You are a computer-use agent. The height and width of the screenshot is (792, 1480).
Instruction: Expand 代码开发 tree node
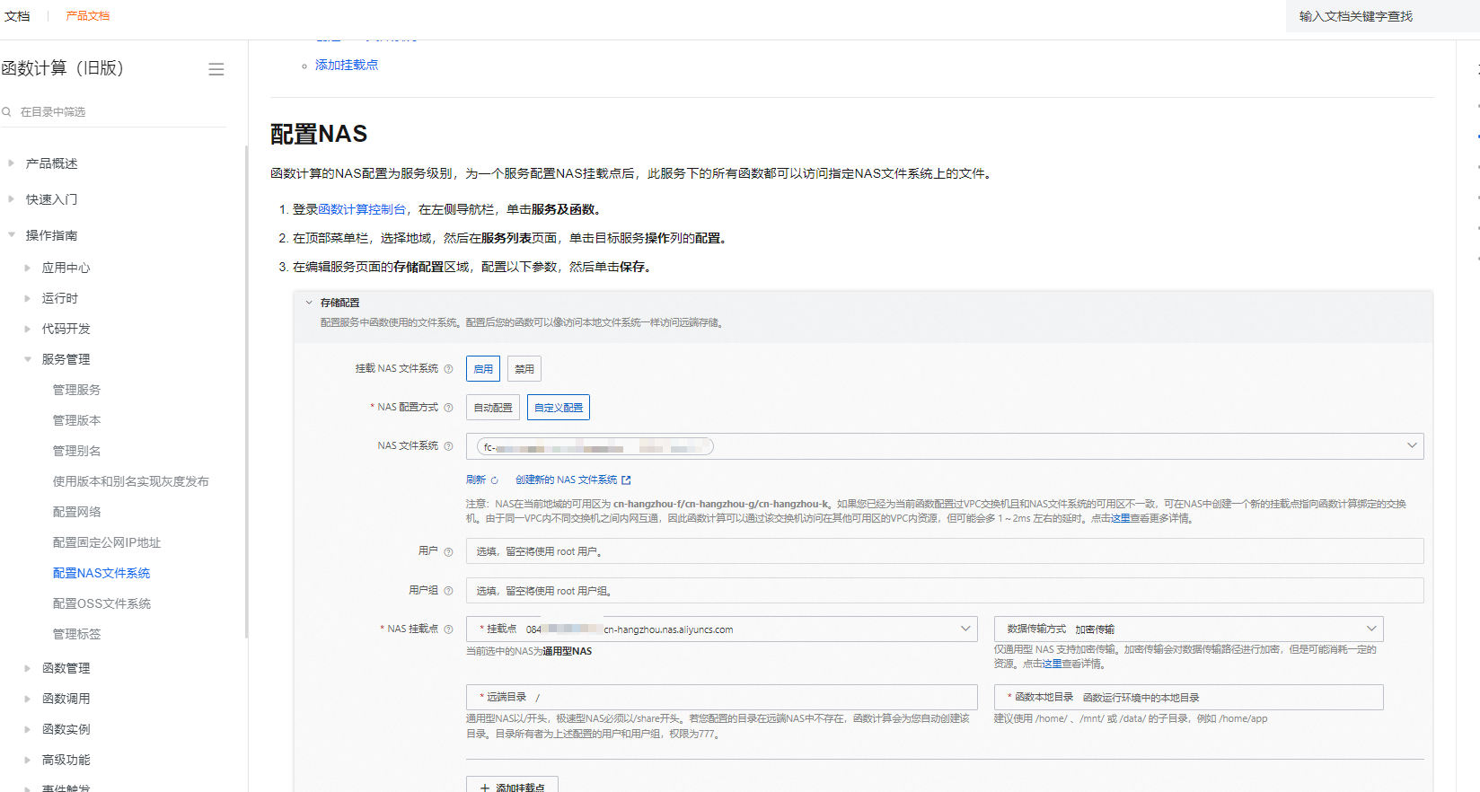click(x=27, y=329)
